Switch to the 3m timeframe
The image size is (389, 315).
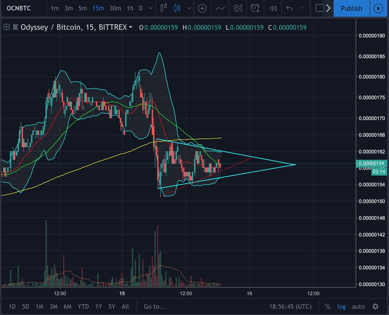click(68, 8)
